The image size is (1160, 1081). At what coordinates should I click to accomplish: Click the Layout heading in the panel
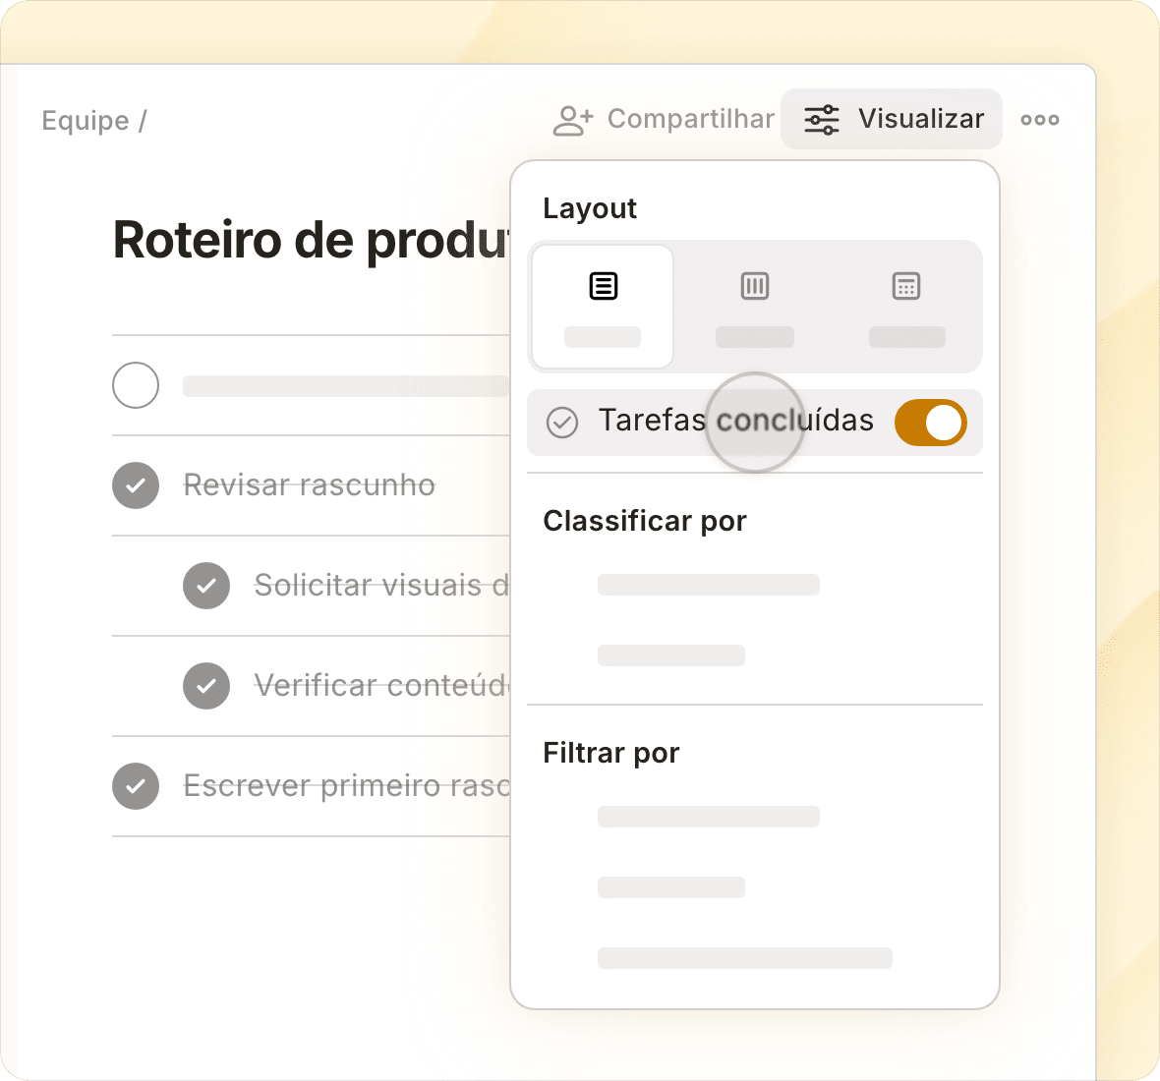point(590,209)
